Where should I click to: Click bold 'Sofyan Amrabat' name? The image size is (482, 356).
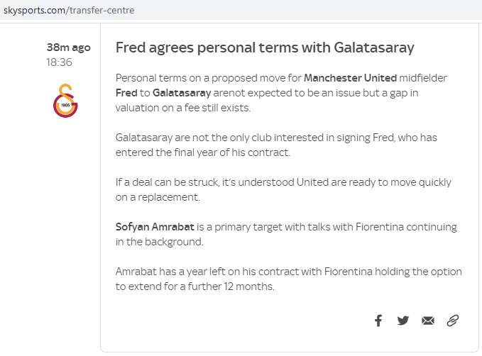[155, 227]
